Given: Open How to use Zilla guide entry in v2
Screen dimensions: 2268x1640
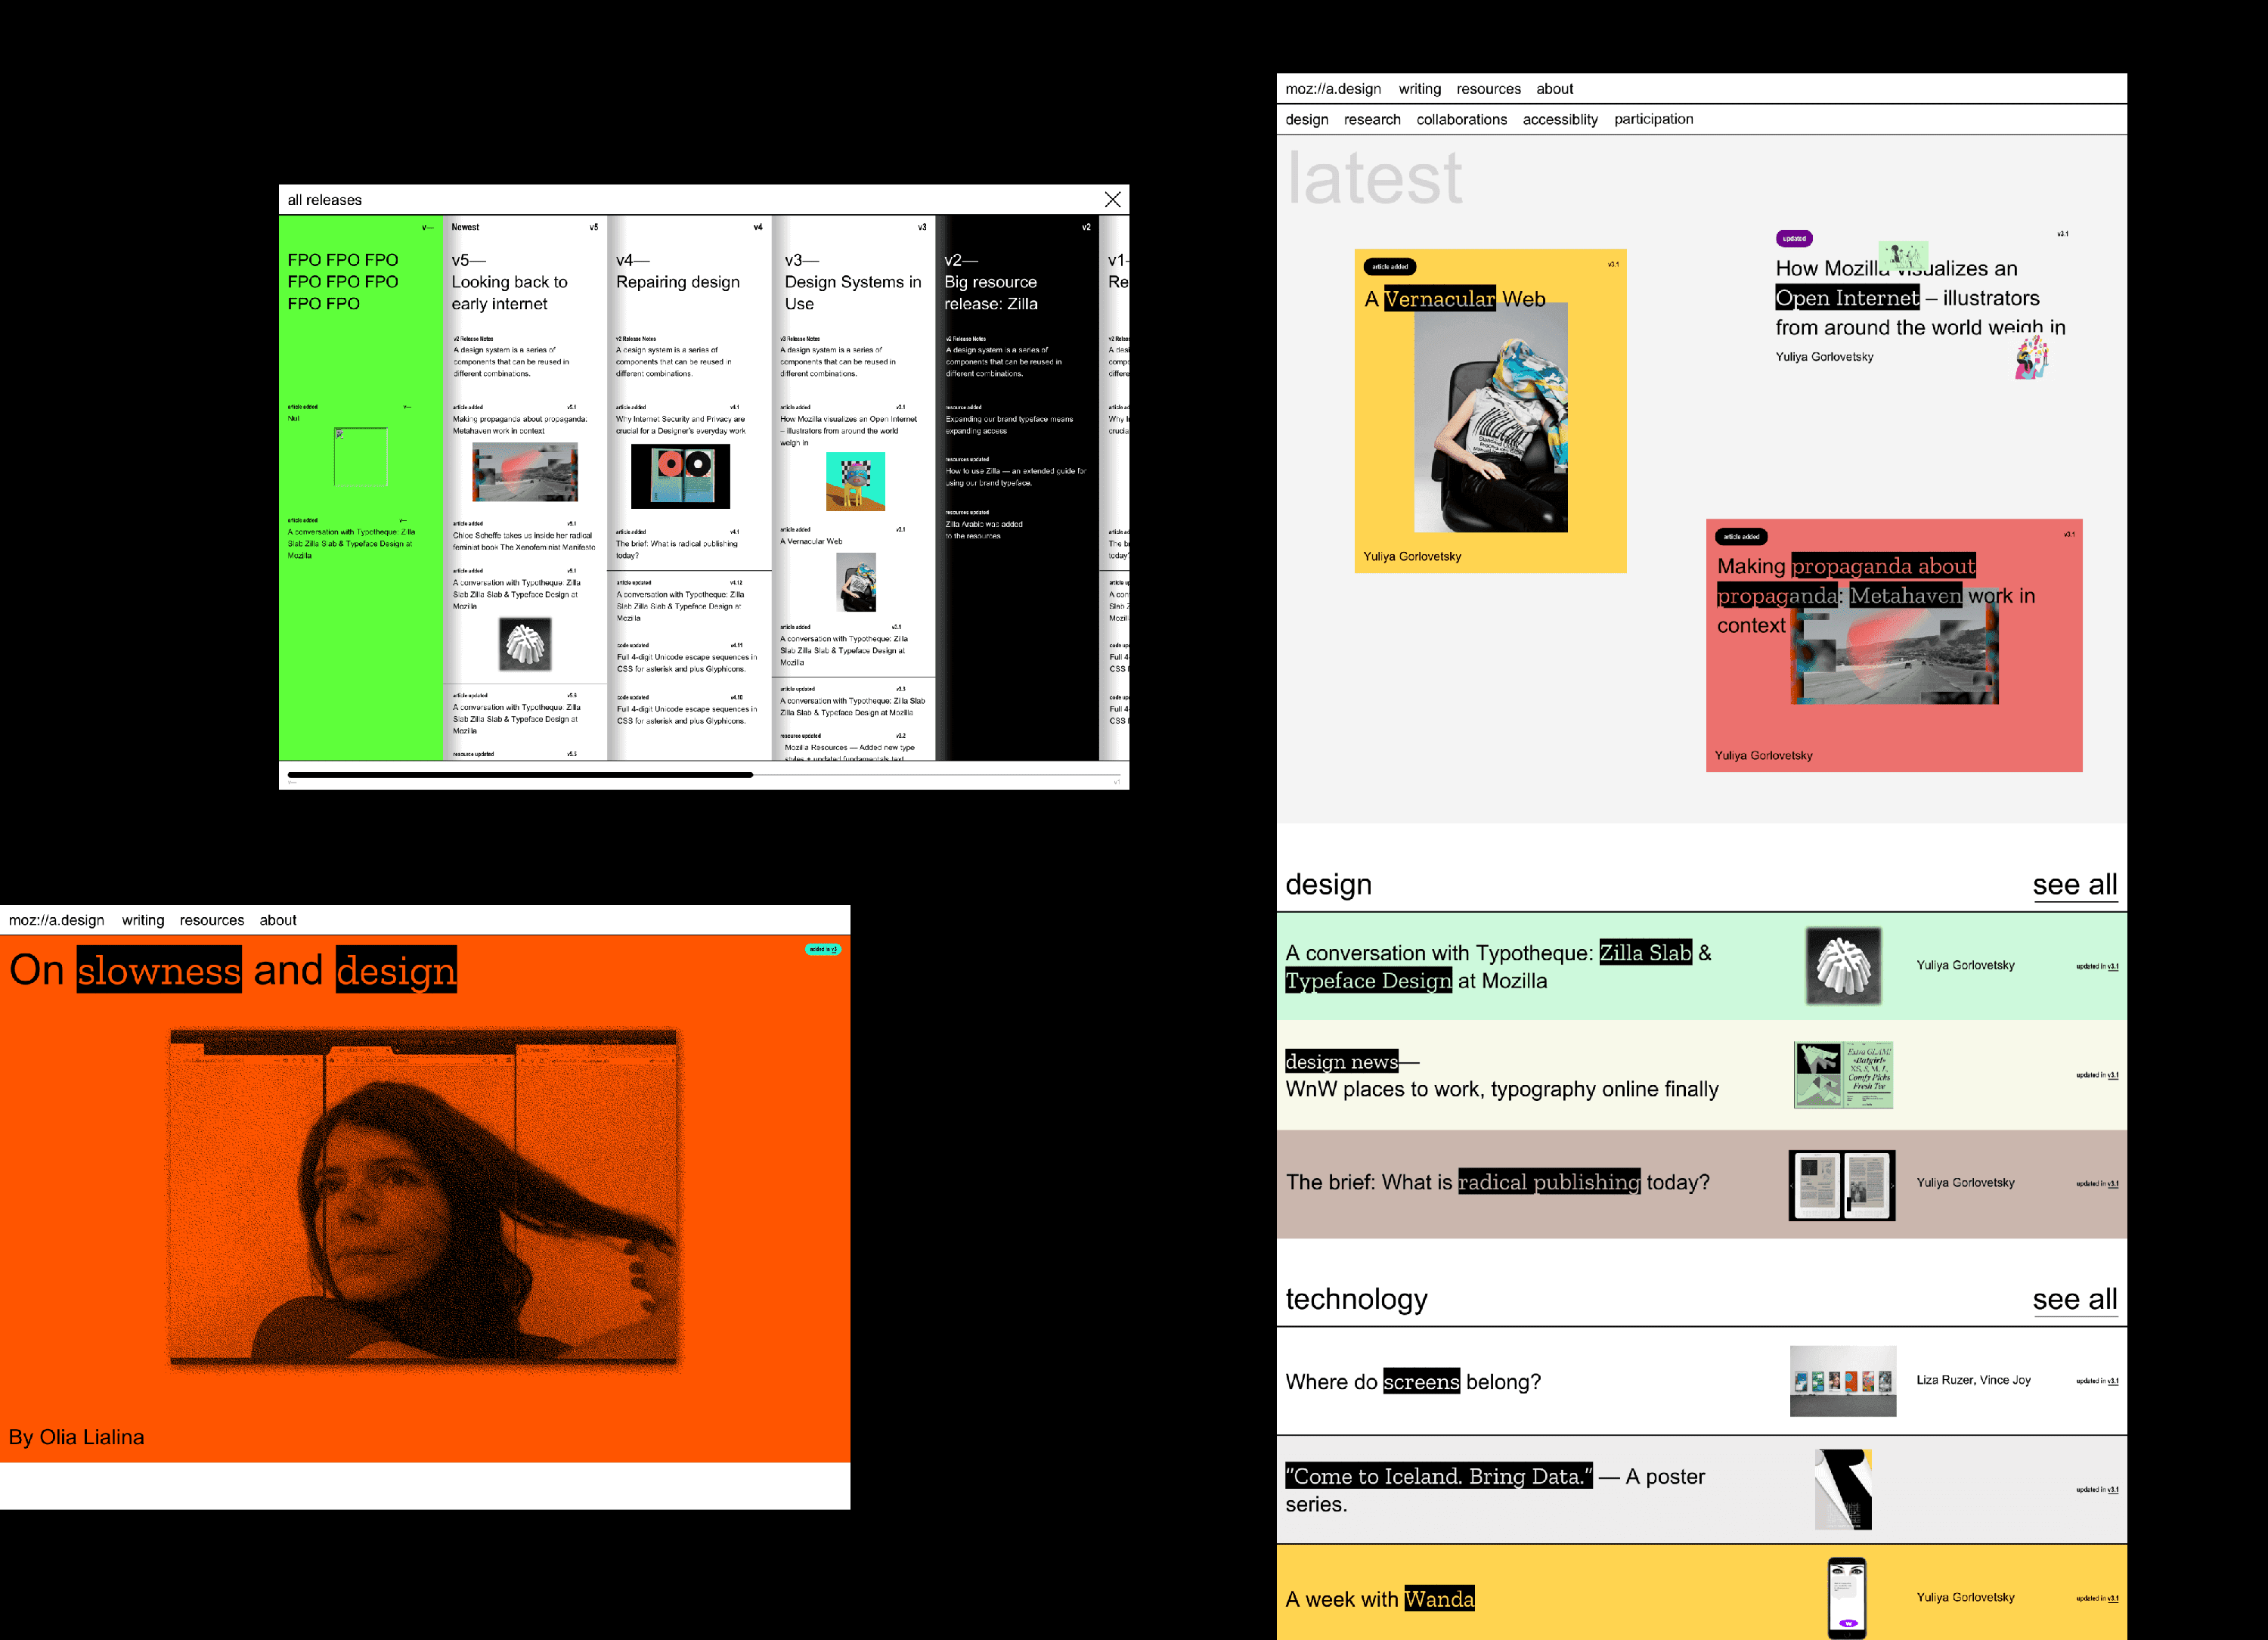Looking at the screenshot, I should point(1015,477).
